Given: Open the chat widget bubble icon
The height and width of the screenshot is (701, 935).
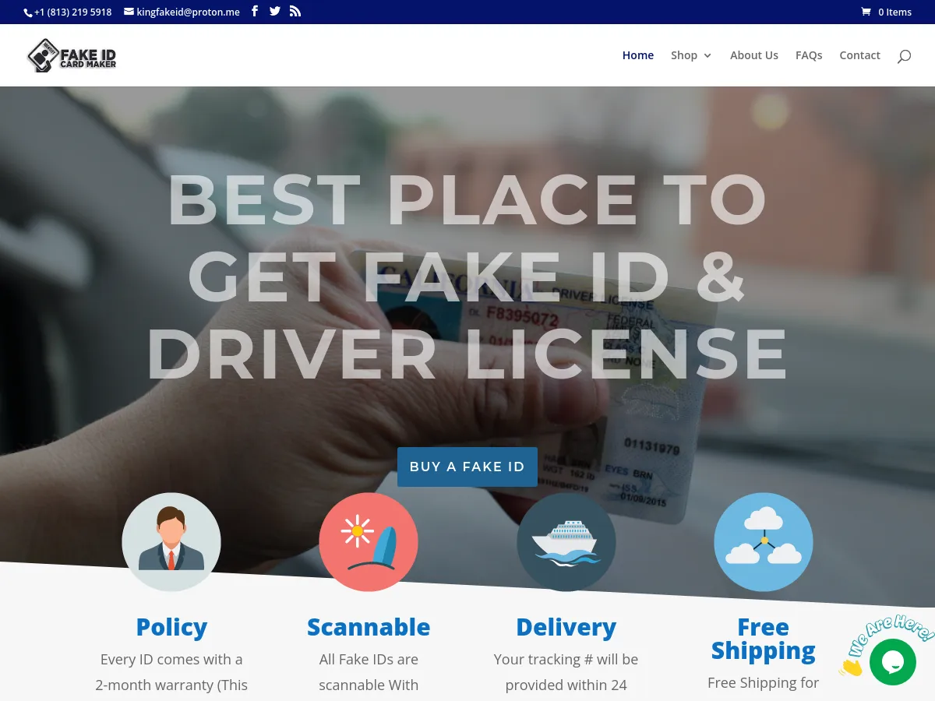Looking at the screenshot, I should (x=893, y=662).
